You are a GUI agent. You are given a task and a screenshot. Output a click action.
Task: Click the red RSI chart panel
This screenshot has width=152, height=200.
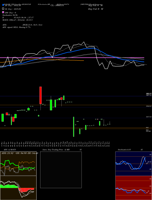tap(133, 188)
